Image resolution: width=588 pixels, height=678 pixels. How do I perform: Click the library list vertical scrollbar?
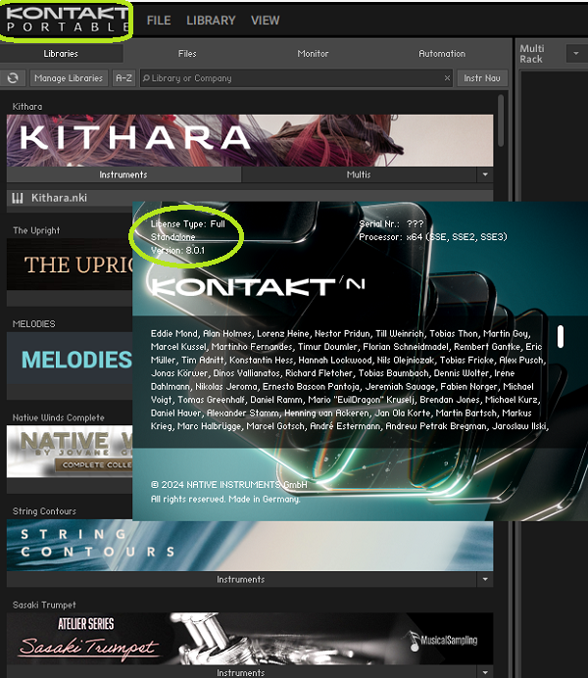click(501, 121)
